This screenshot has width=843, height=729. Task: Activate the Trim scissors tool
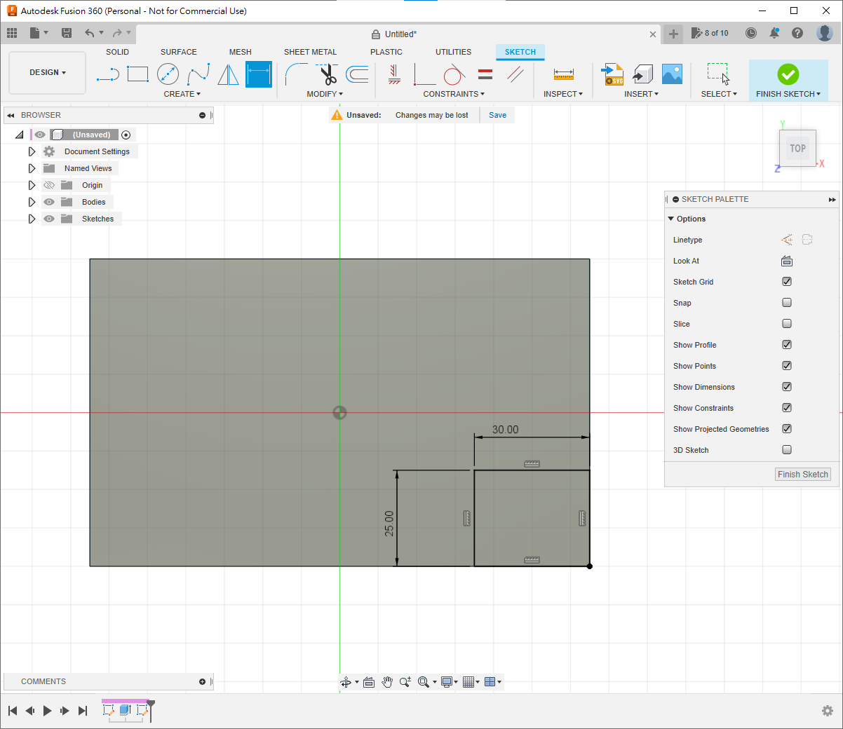(x=327, y=74)
